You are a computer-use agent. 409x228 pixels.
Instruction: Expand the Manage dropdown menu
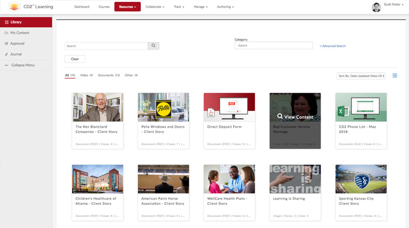(x=200, y=7)
